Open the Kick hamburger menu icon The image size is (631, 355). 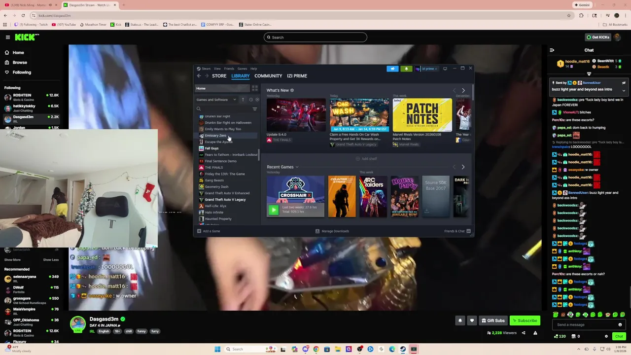7,37
